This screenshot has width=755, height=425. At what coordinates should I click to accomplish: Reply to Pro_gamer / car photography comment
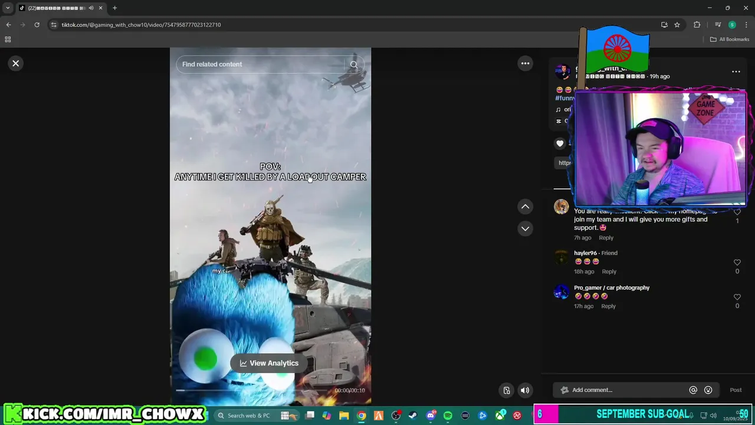coord(608,306)
